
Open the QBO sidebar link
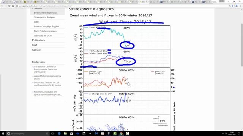[x=36, y=22]
